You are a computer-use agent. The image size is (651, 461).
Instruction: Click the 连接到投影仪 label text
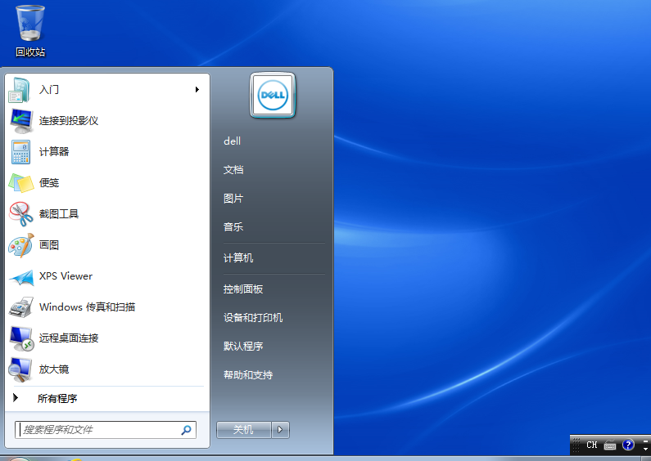tap(69, 121)
